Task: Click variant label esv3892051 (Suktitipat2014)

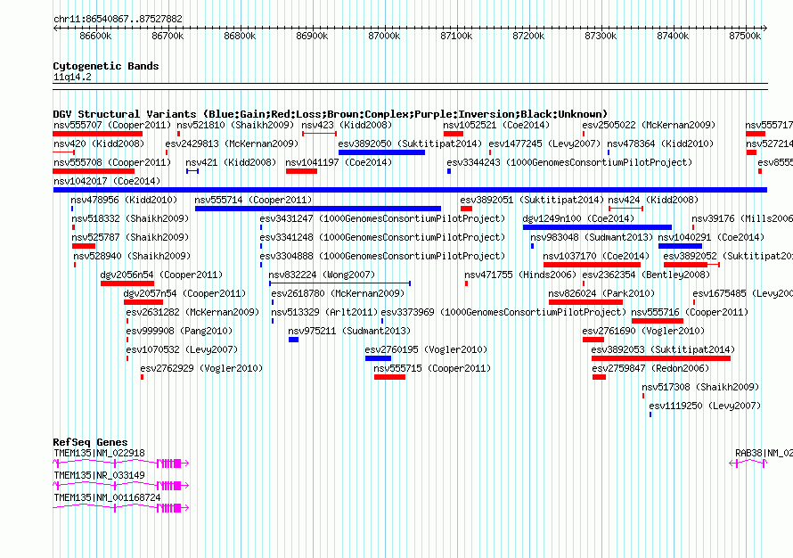Action: (532, 200)
